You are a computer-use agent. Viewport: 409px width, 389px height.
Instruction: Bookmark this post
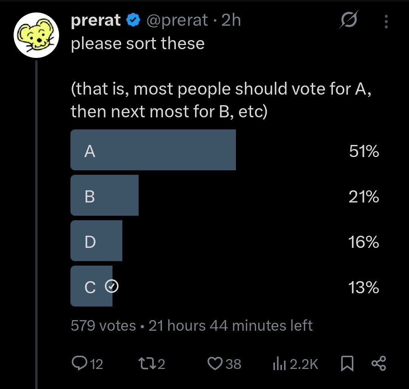pos(347,364)
